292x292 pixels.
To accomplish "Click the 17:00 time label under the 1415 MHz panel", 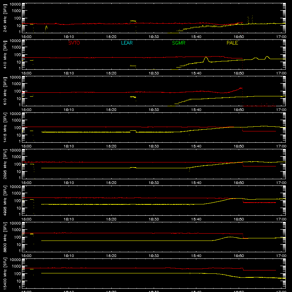I will 281,146.
